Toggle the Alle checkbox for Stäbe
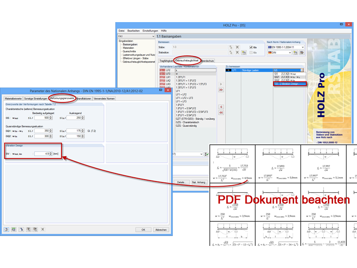This screenshot has width=357, height=268. pyautogui.click(x=251, y=47)
